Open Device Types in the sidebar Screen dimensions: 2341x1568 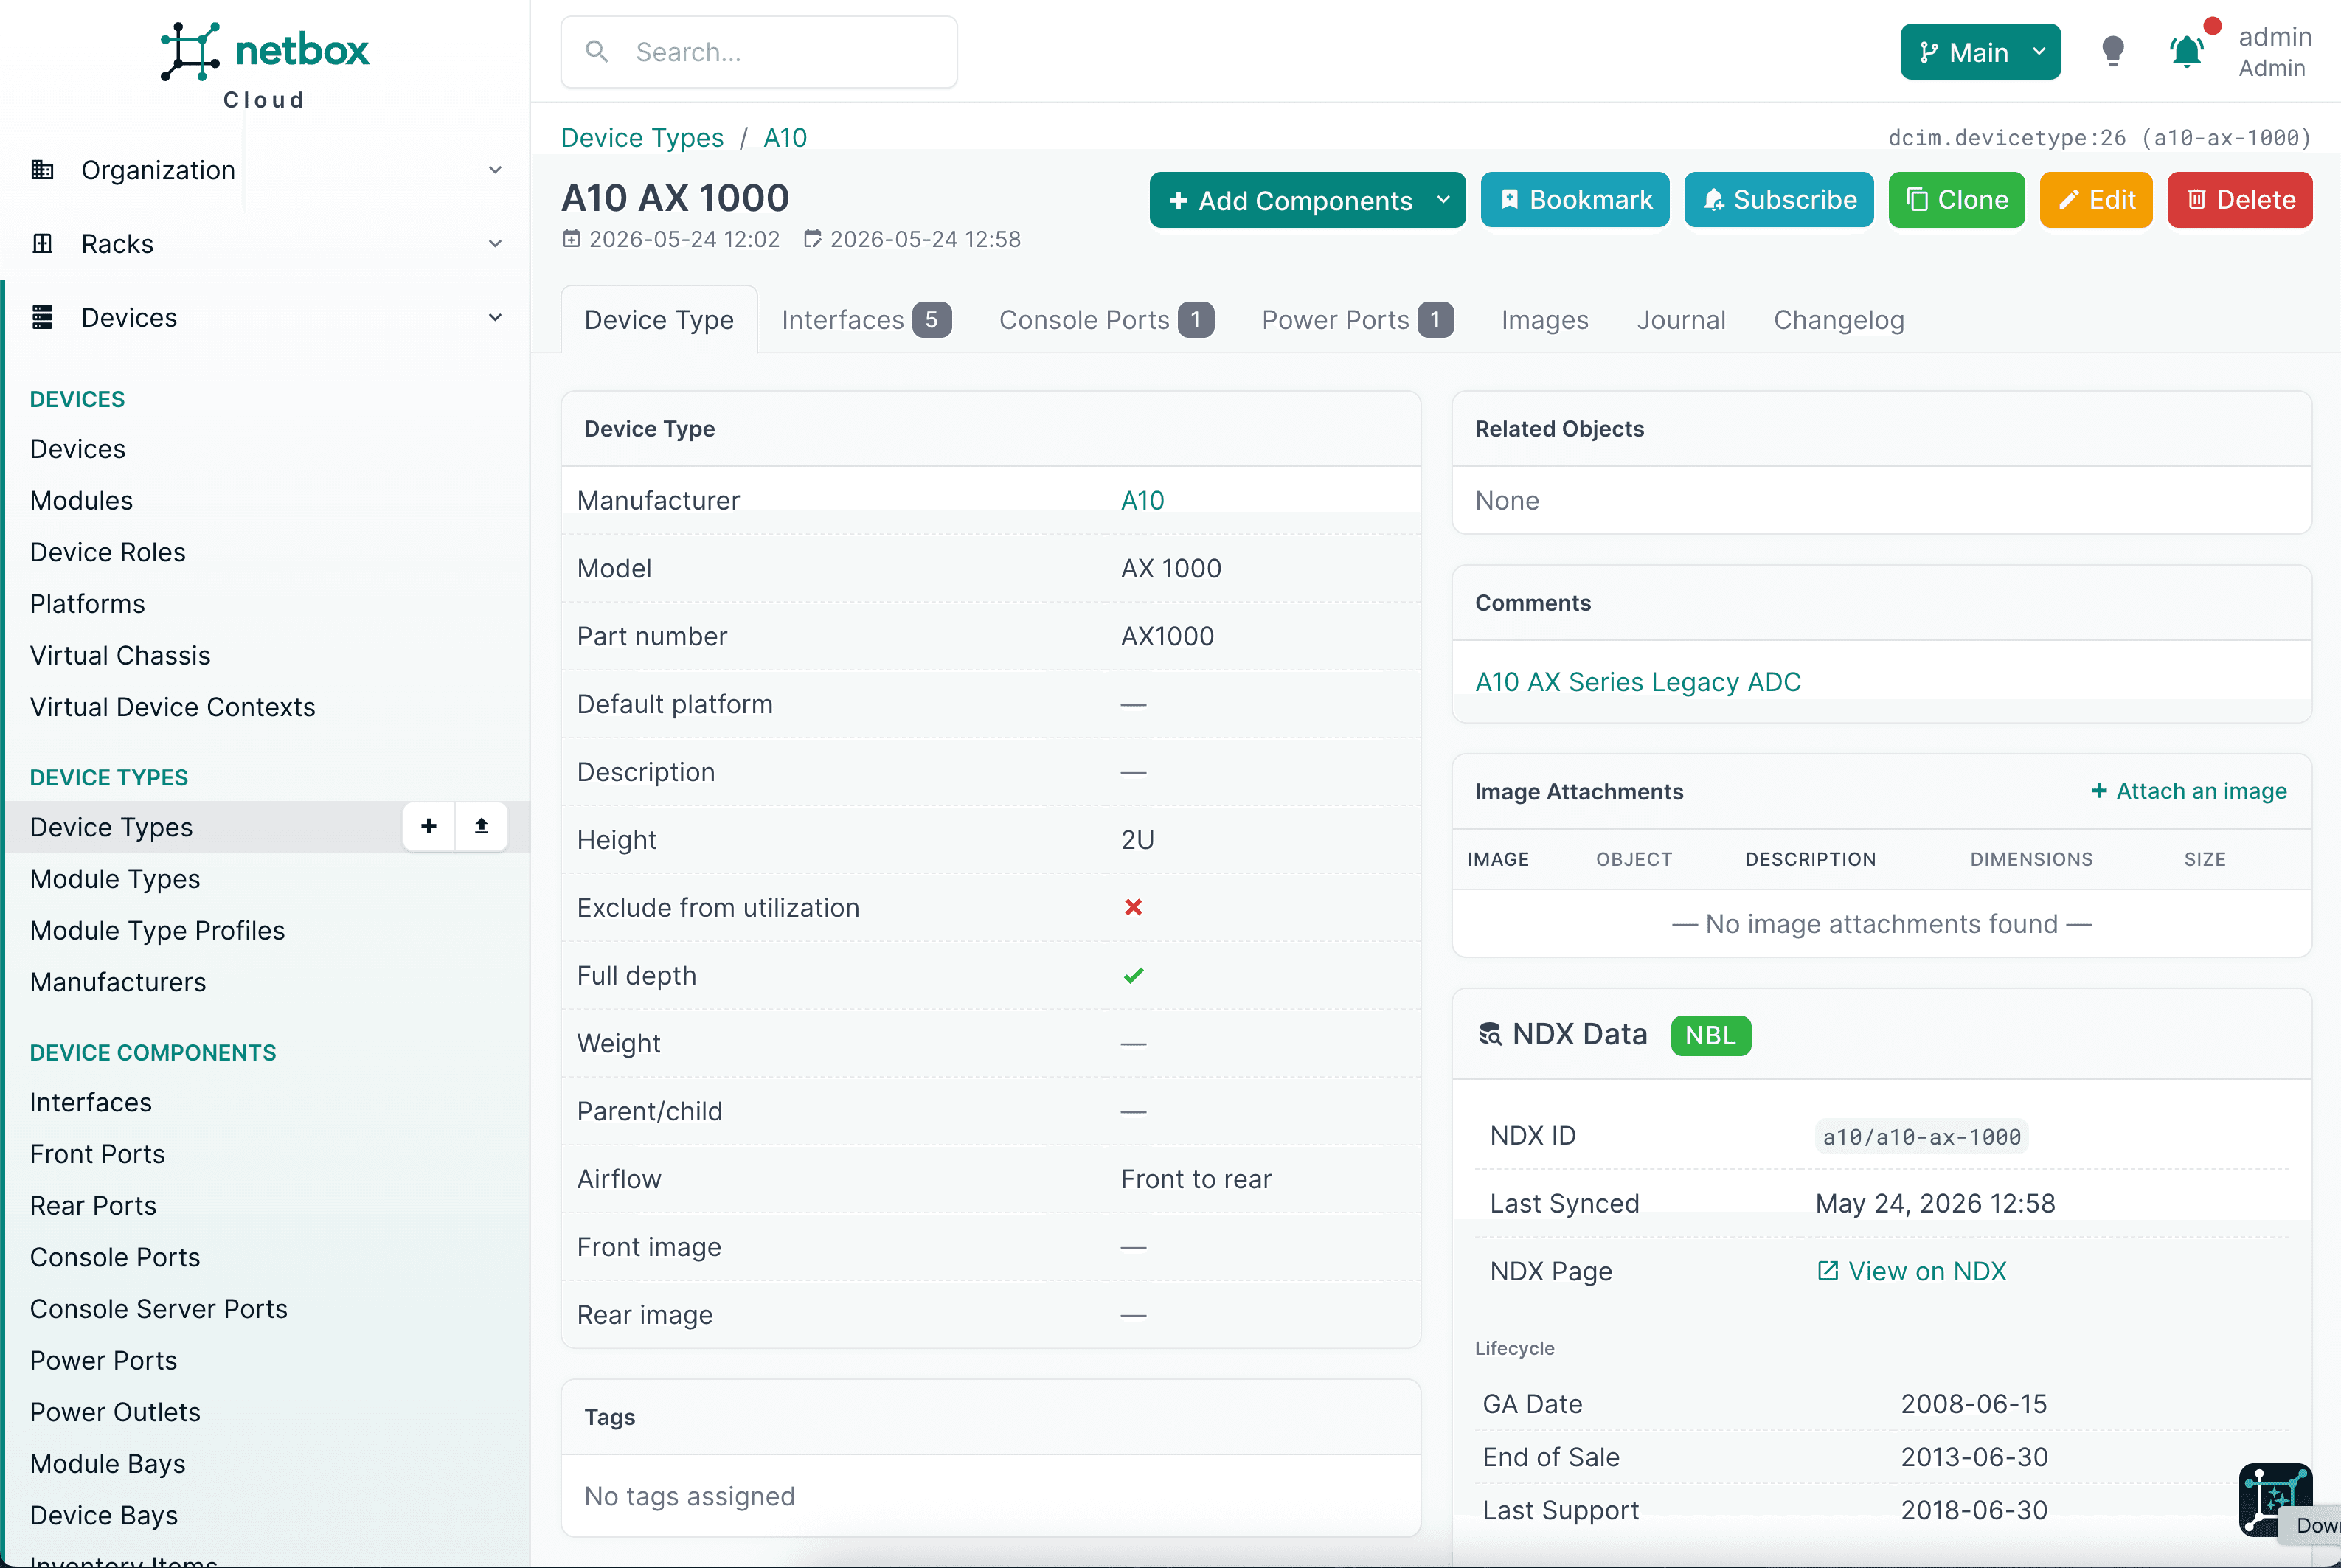(112, 827)
